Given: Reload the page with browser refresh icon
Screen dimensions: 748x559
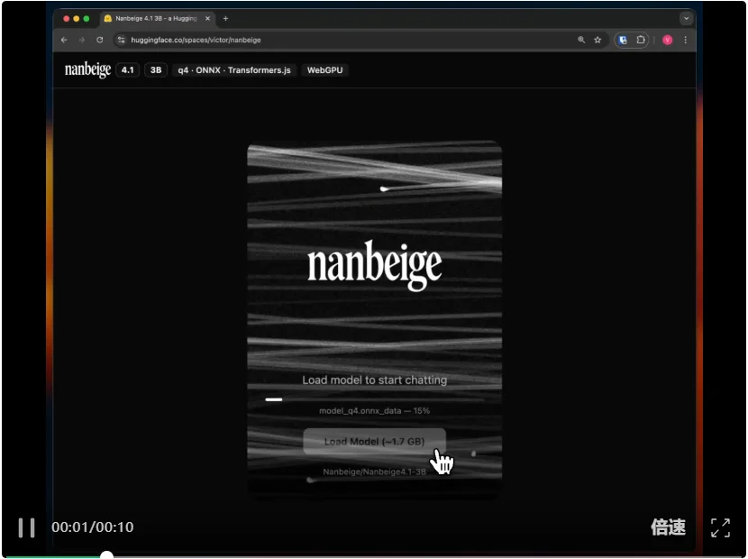Looking at the screenshot, I should pos(99,40).
